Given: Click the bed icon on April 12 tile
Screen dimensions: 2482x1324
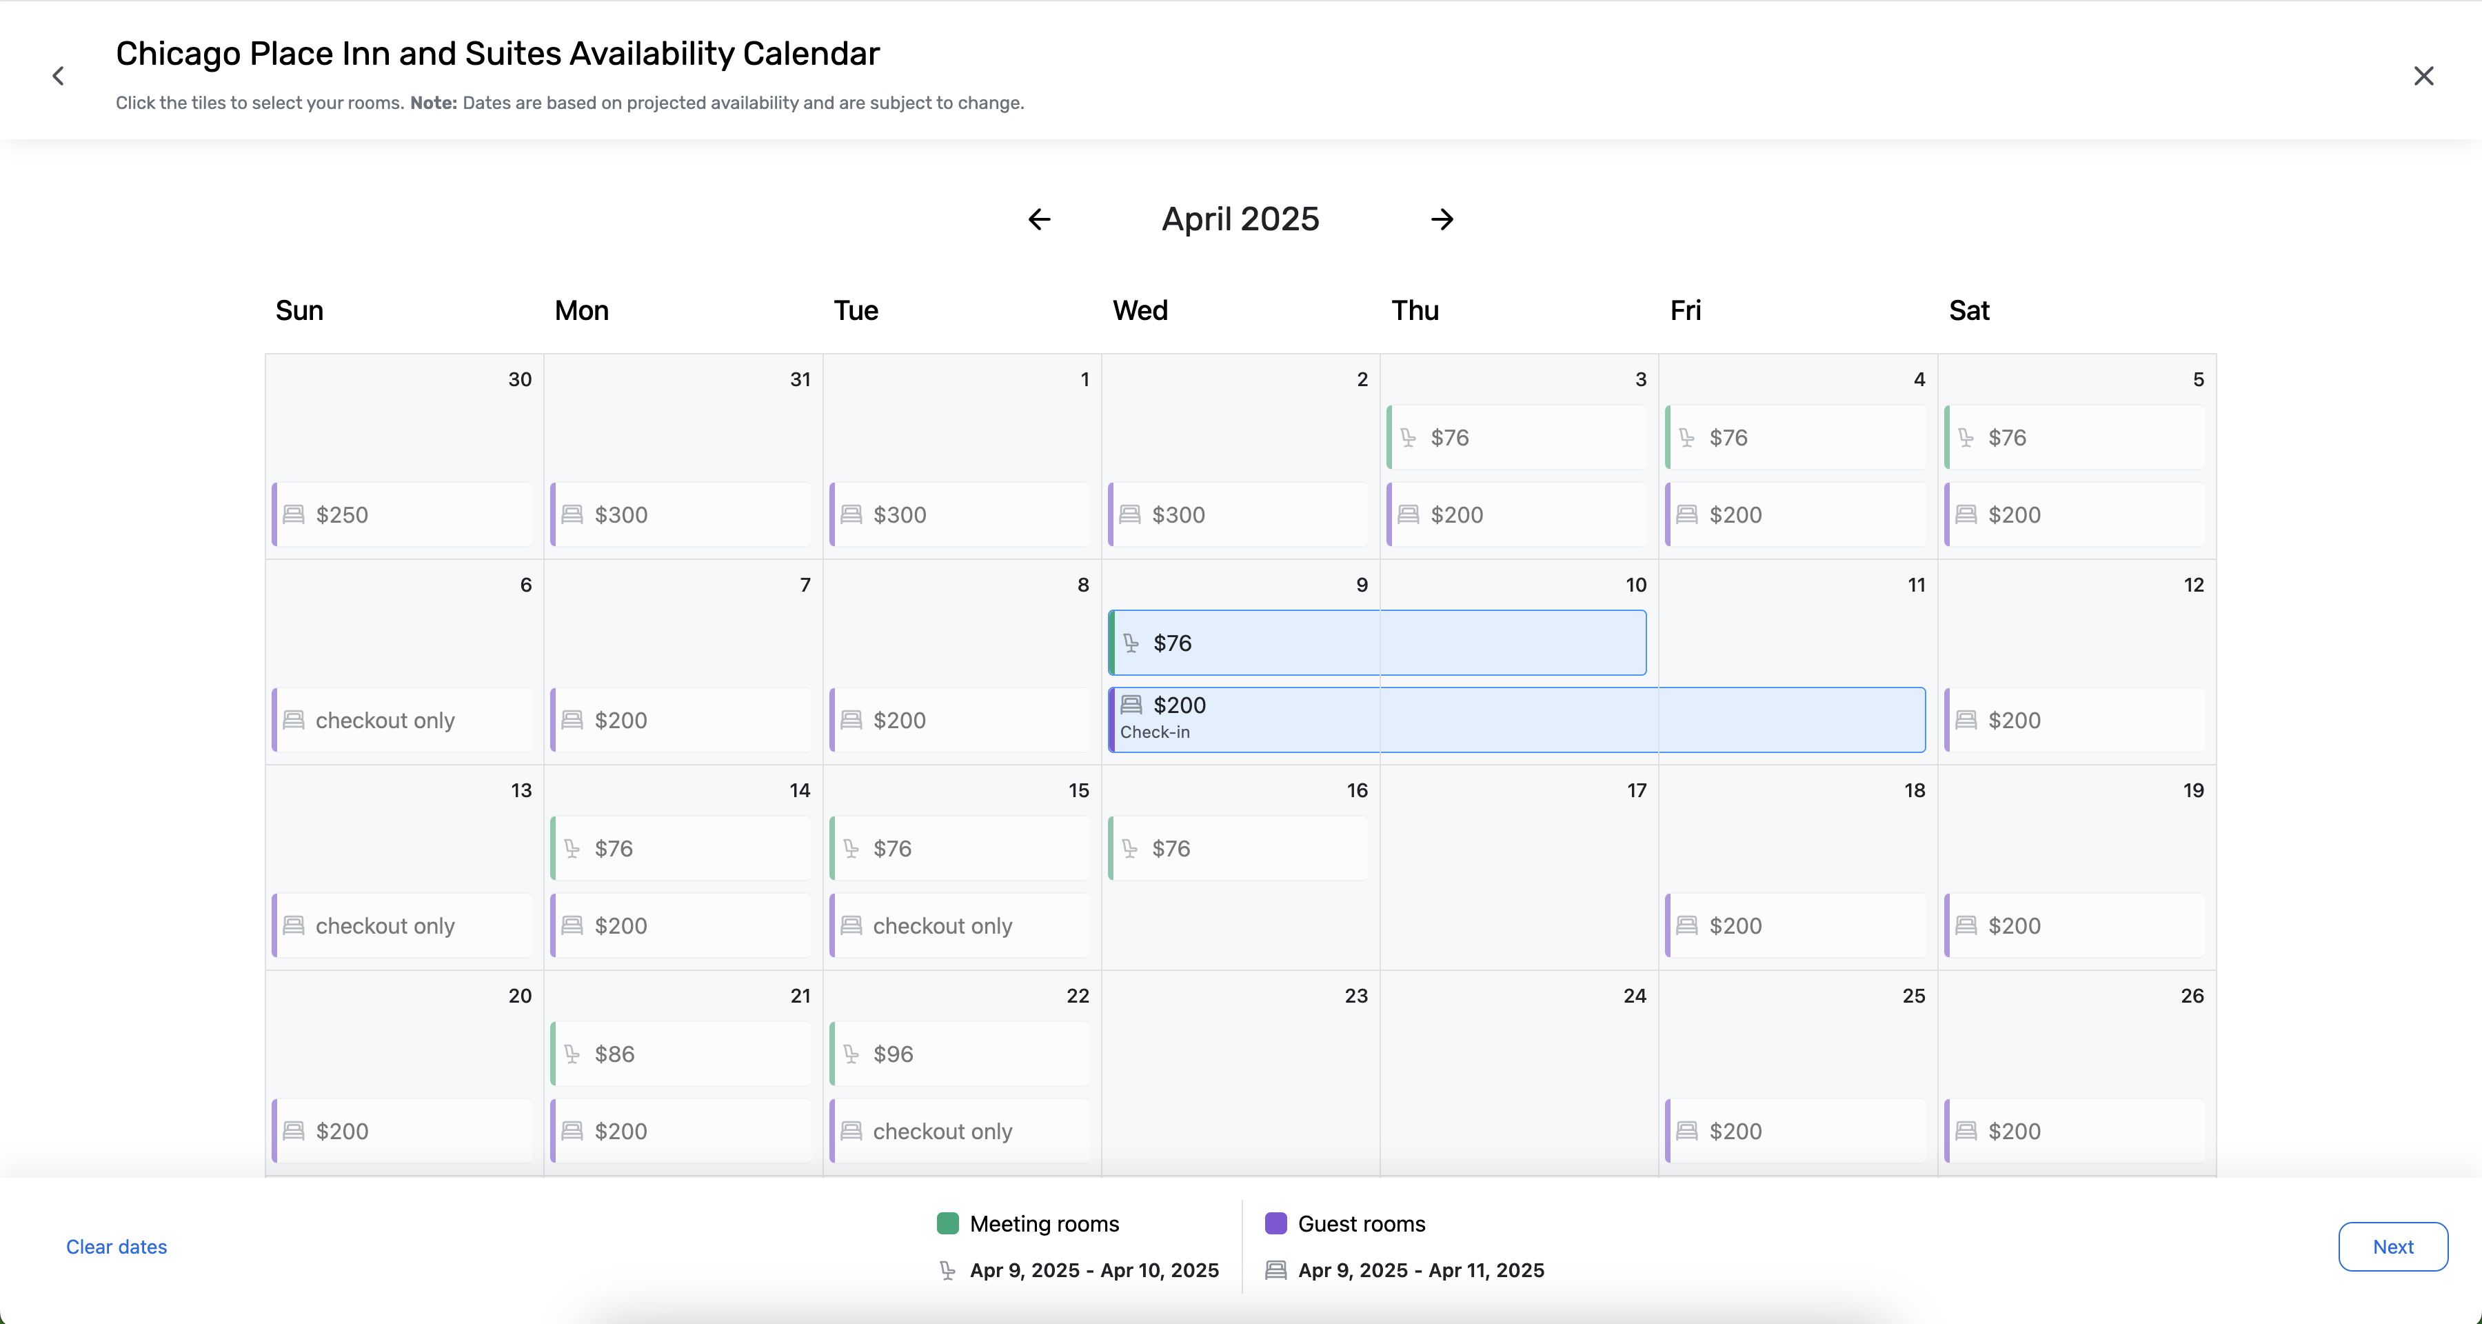Looking at the screenshot, I should [x=1966, y=720].
